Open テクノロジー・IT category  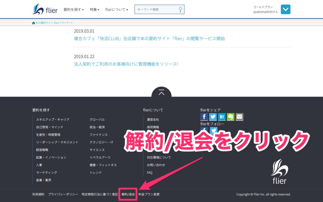coord(101,142)
